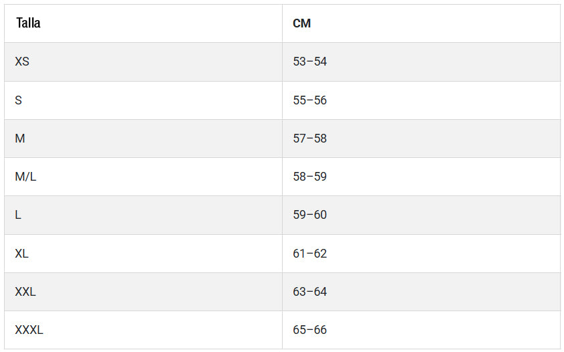
Task: Click the 65–66 measurement cell
Action: coord(309,330)
